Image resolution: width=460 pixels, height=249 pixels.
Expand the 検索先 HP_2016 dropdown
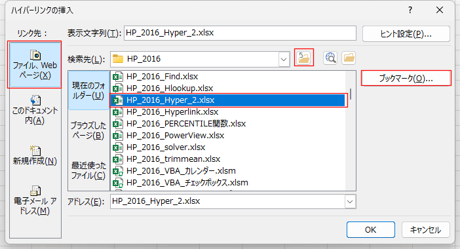[x=283, y=59]
